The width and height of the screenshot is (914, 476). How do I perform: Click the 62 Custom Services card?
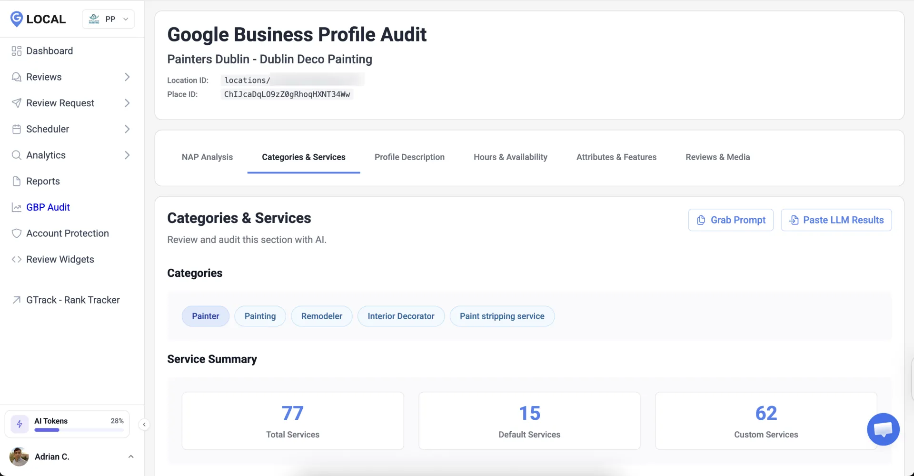point(766,421)
